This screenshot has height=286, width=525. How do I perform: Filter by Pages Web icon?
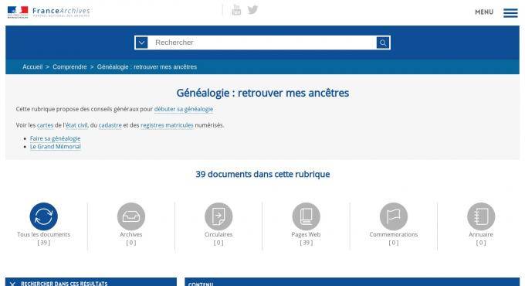306,216
